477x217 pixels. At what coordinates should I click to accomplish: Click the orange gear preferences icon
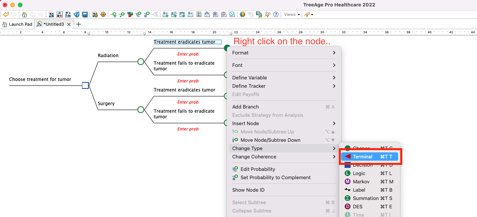103,15
